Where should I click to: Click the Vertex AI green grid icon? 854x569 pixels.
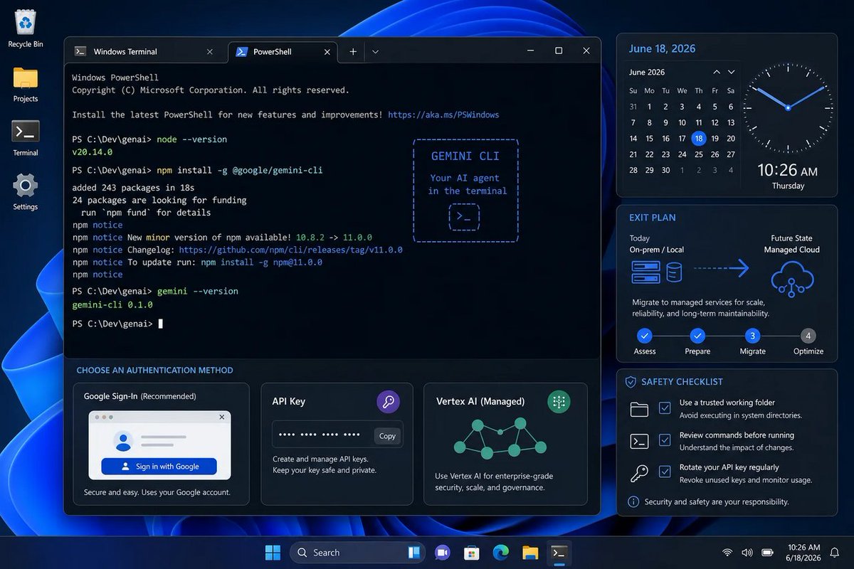(x=559, y=402)
